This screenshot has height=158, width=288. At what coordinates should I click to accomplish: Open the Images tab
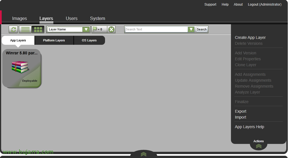pyautogui.click(x=19, y=18)
